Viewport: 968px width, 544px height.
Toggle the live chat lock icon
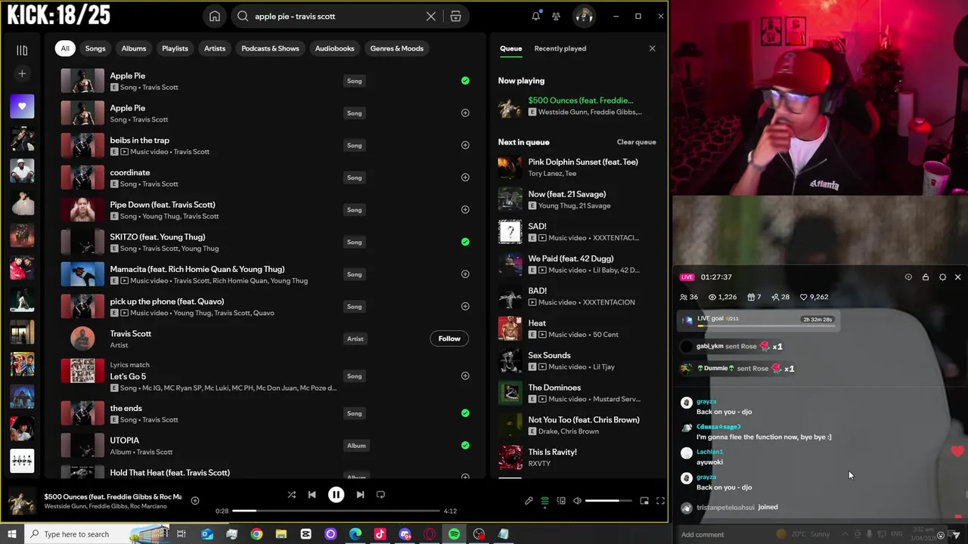pos(926,277)
